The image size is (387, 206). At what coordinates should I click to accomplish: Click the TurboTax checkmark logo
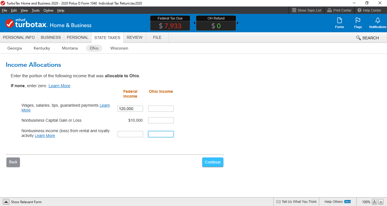tap(10, 23)
